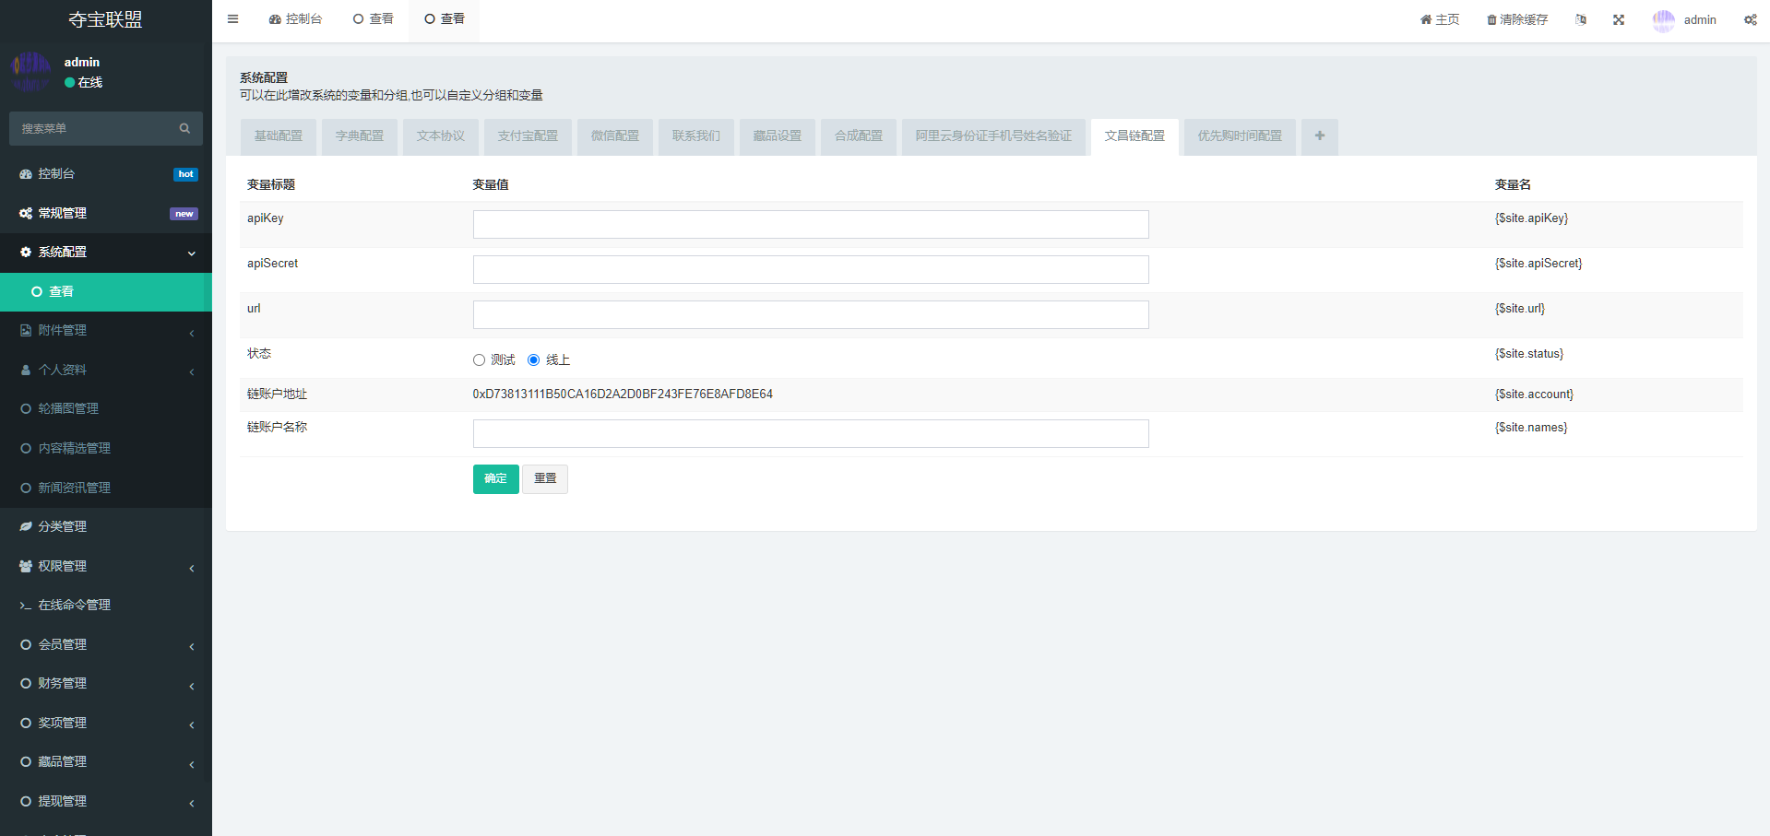Open the language switch icon in header
The height and width of the screenshot is (836, 1770).
[1581, 19]
